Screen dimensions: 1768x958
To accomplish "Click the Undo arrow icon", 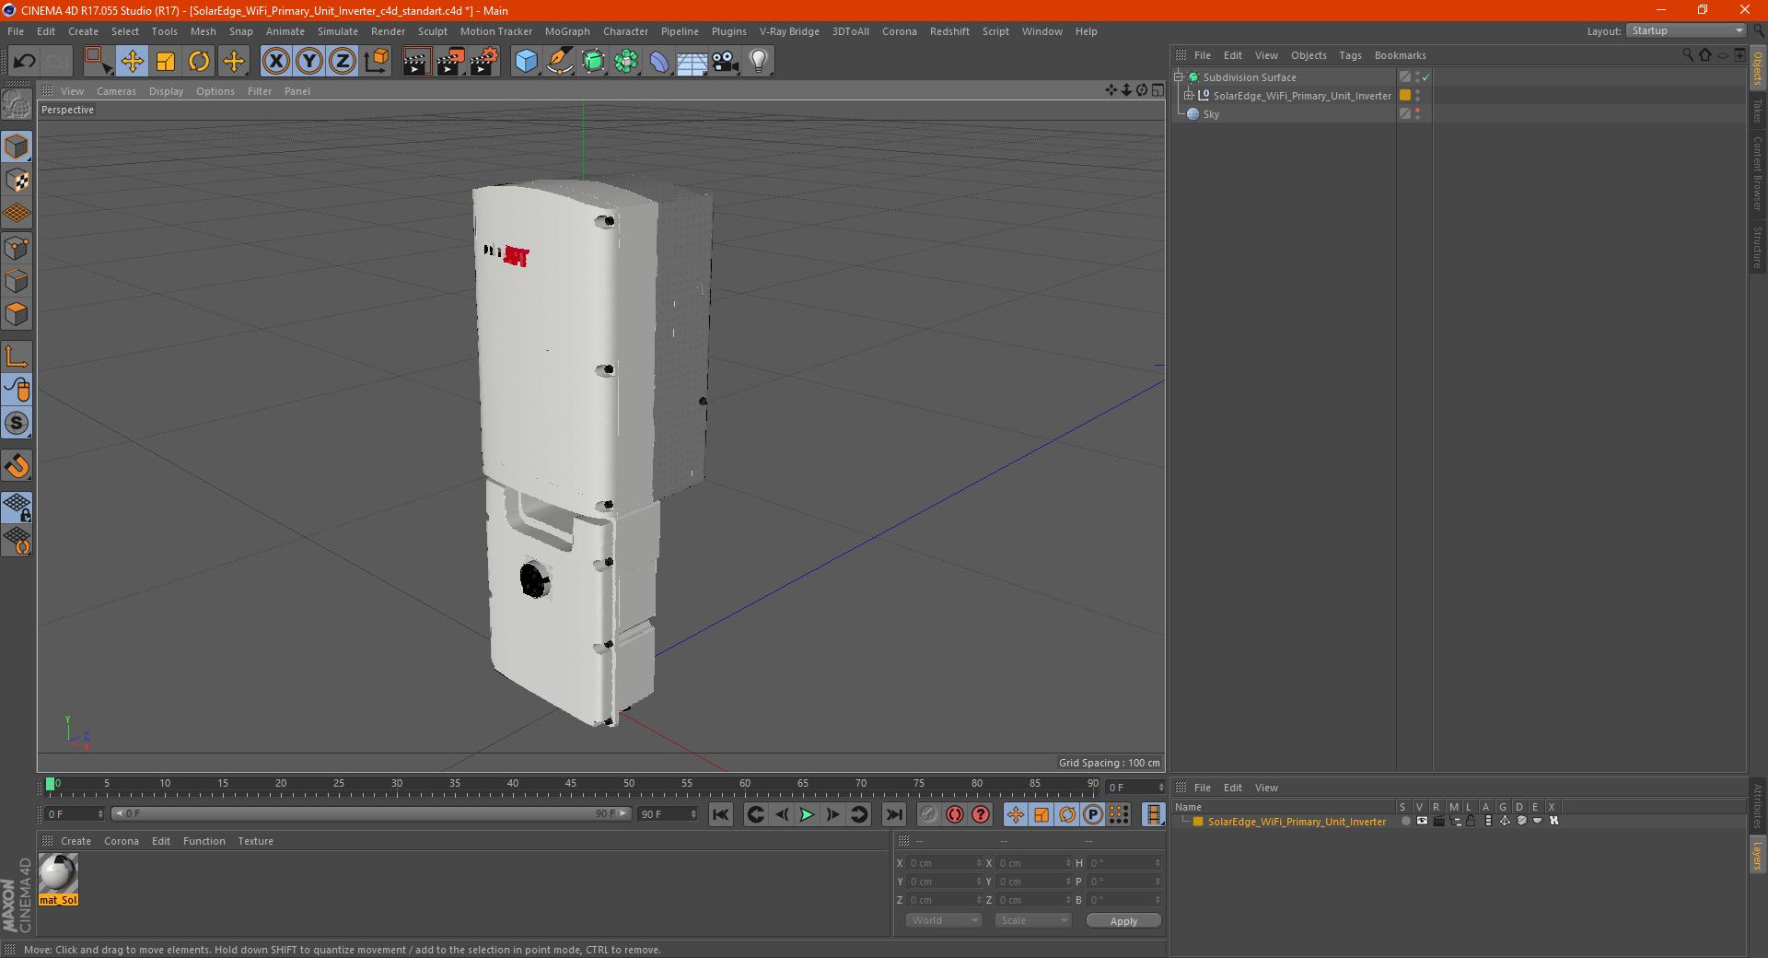I will [25, 62].
